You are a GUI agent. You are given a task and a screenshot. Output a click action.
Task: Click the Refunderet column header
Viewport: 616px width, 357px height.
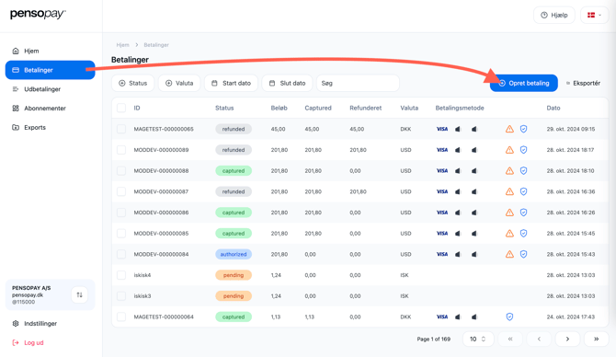[x=365, y=109]
